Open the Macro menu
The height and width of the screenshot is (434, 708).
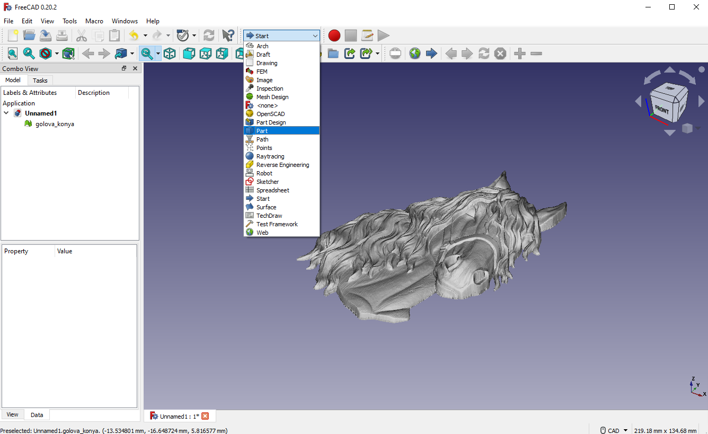tap(94, 21)
